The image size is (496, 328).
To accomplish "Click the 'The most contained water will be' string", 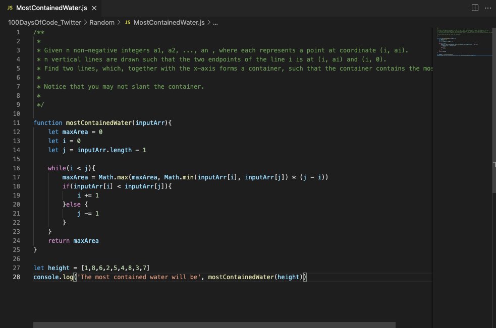I will pos(139,277).
